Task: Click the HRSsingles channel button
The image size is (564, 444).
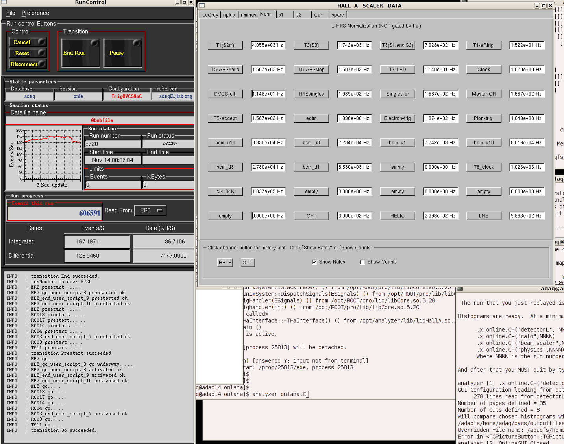Action: [311, 94]
